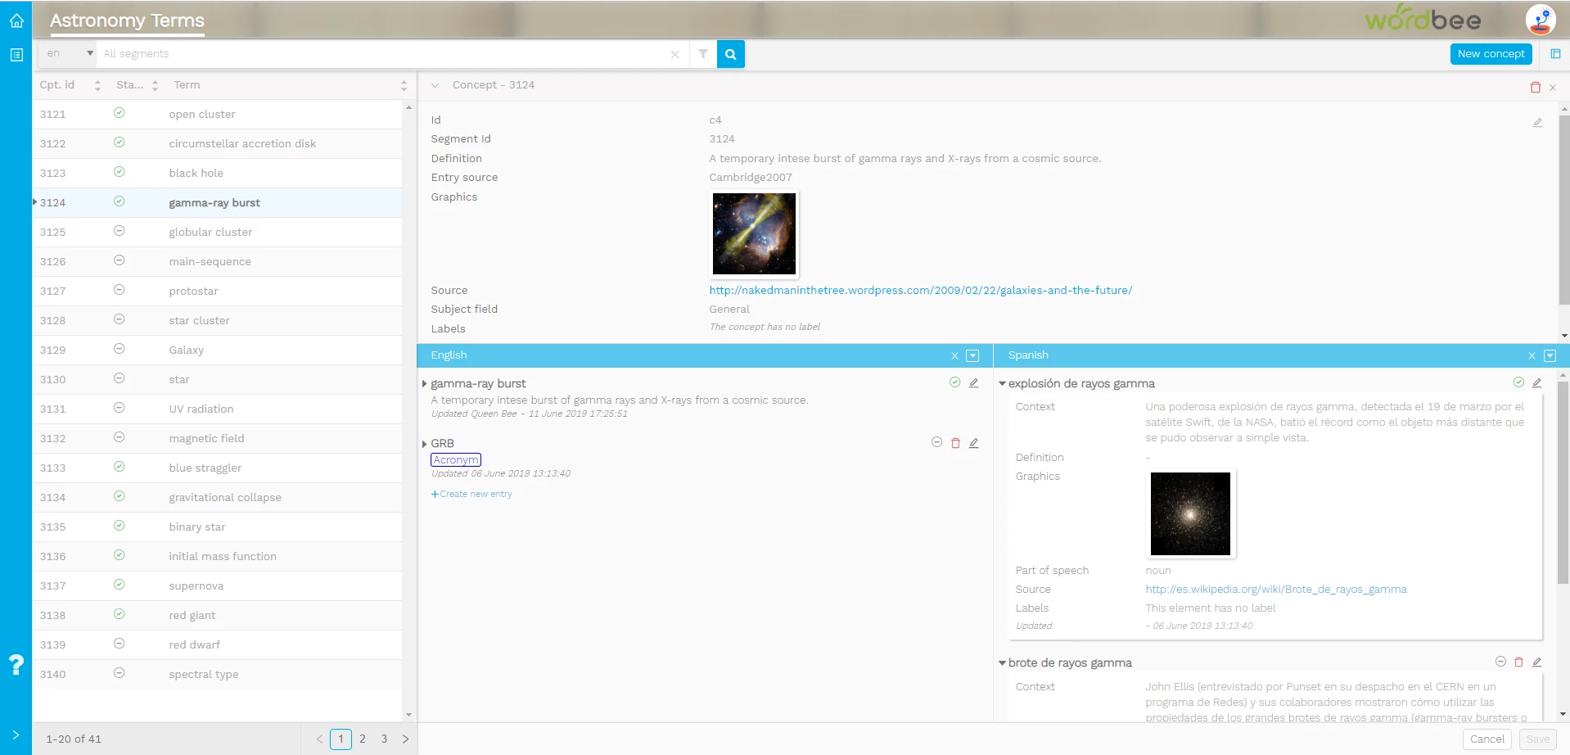Open the Spanish panel options dropdown

pos(1550,355)
